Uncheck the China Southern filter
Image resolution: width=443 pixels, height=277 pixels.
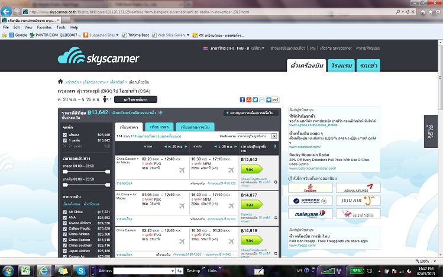click(x=64, y=246)
